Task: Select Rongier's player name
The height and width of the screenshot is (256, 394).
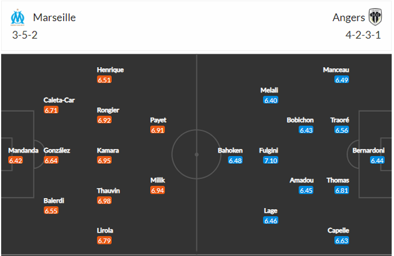Action: pyautogui.click(x=108, y=110)
